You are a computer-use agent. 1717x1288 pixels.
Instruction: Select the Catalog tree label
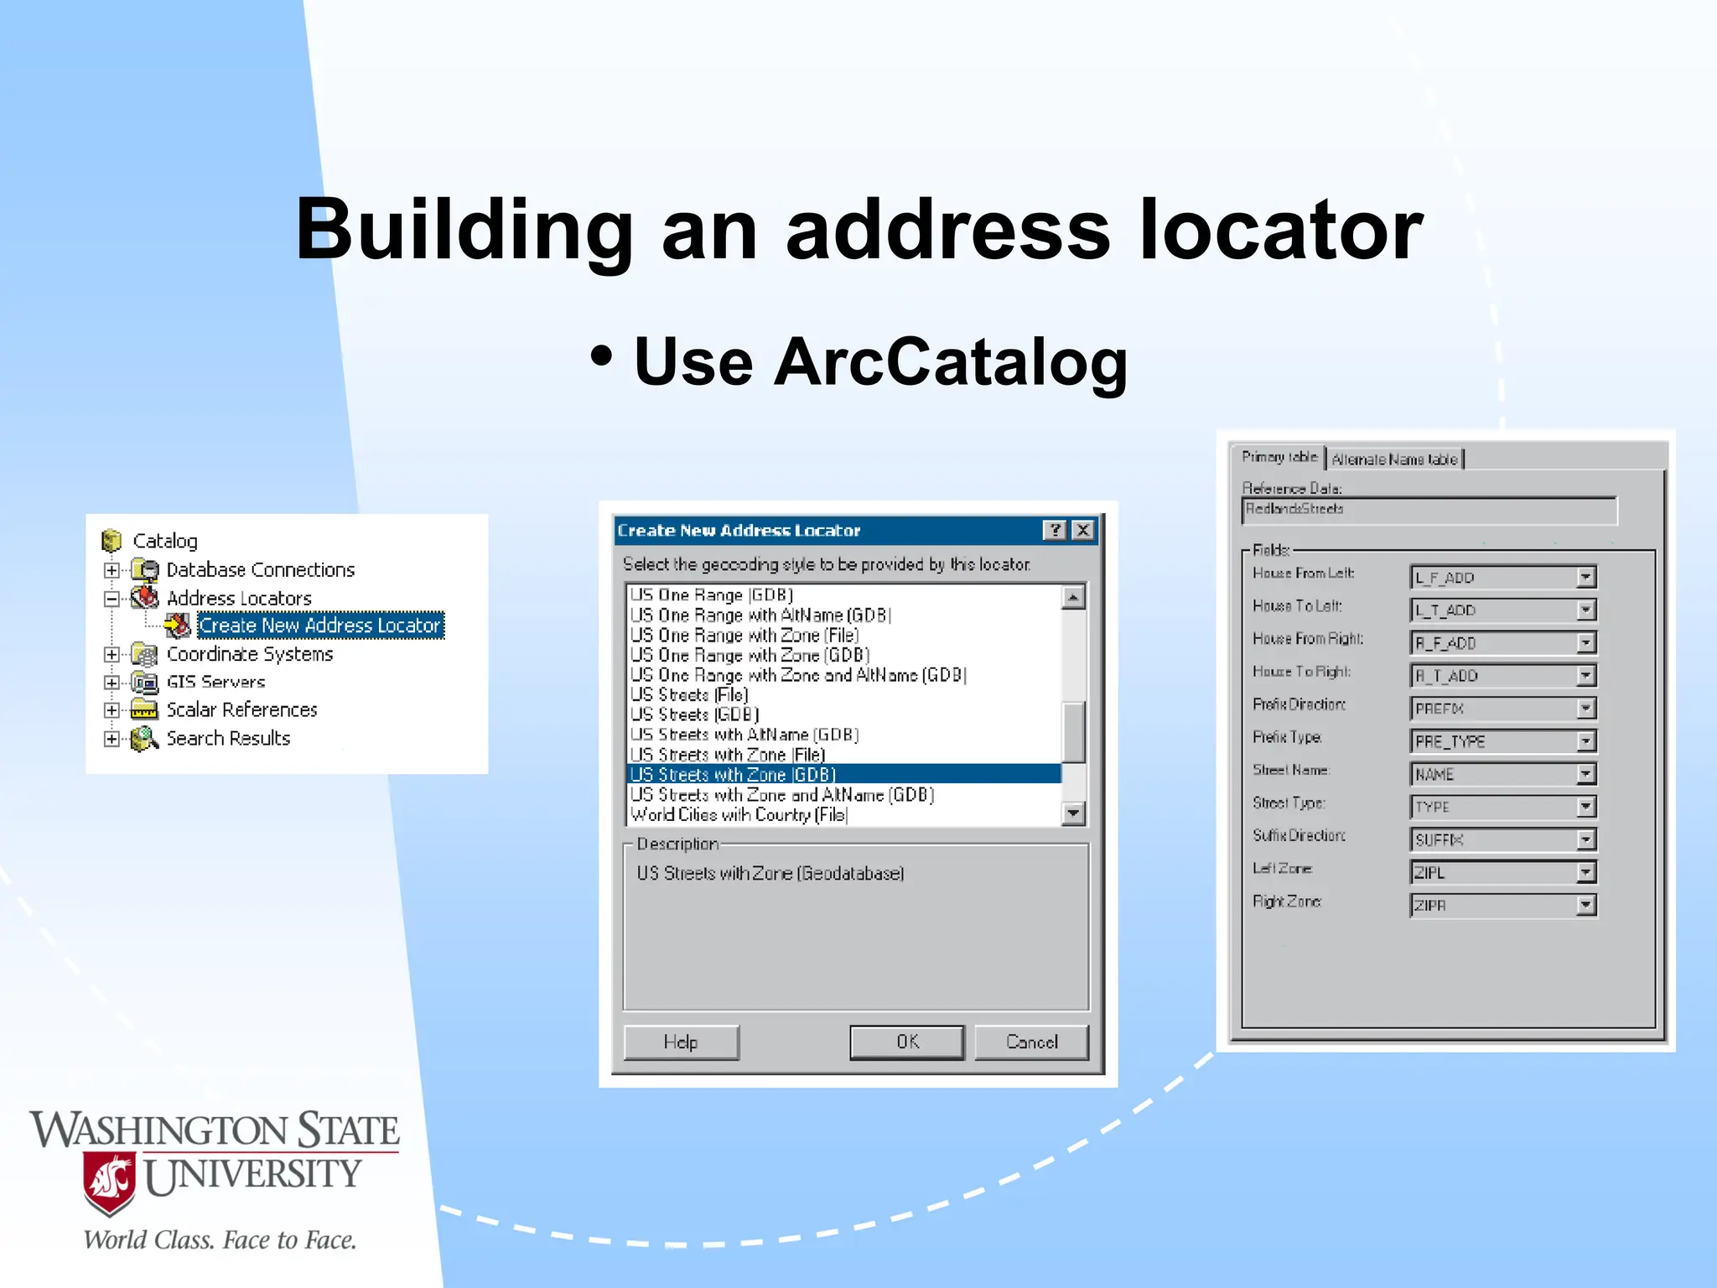165,541
